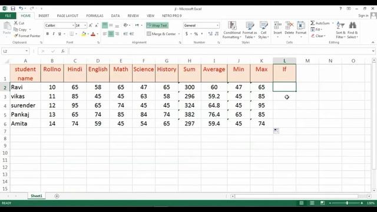Viewport: 377px width, 212px height.
Task: Click the zoom-in plus button
Action: 362,203
